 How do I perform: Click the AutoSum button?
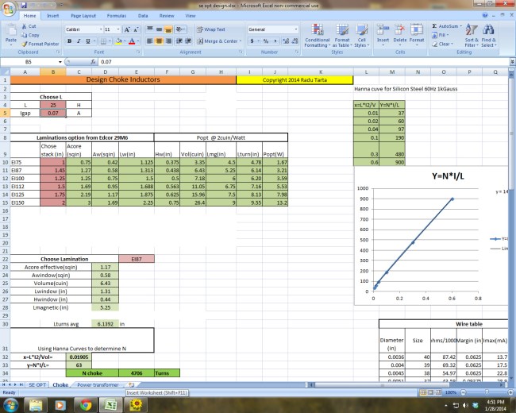coord(451,26)
